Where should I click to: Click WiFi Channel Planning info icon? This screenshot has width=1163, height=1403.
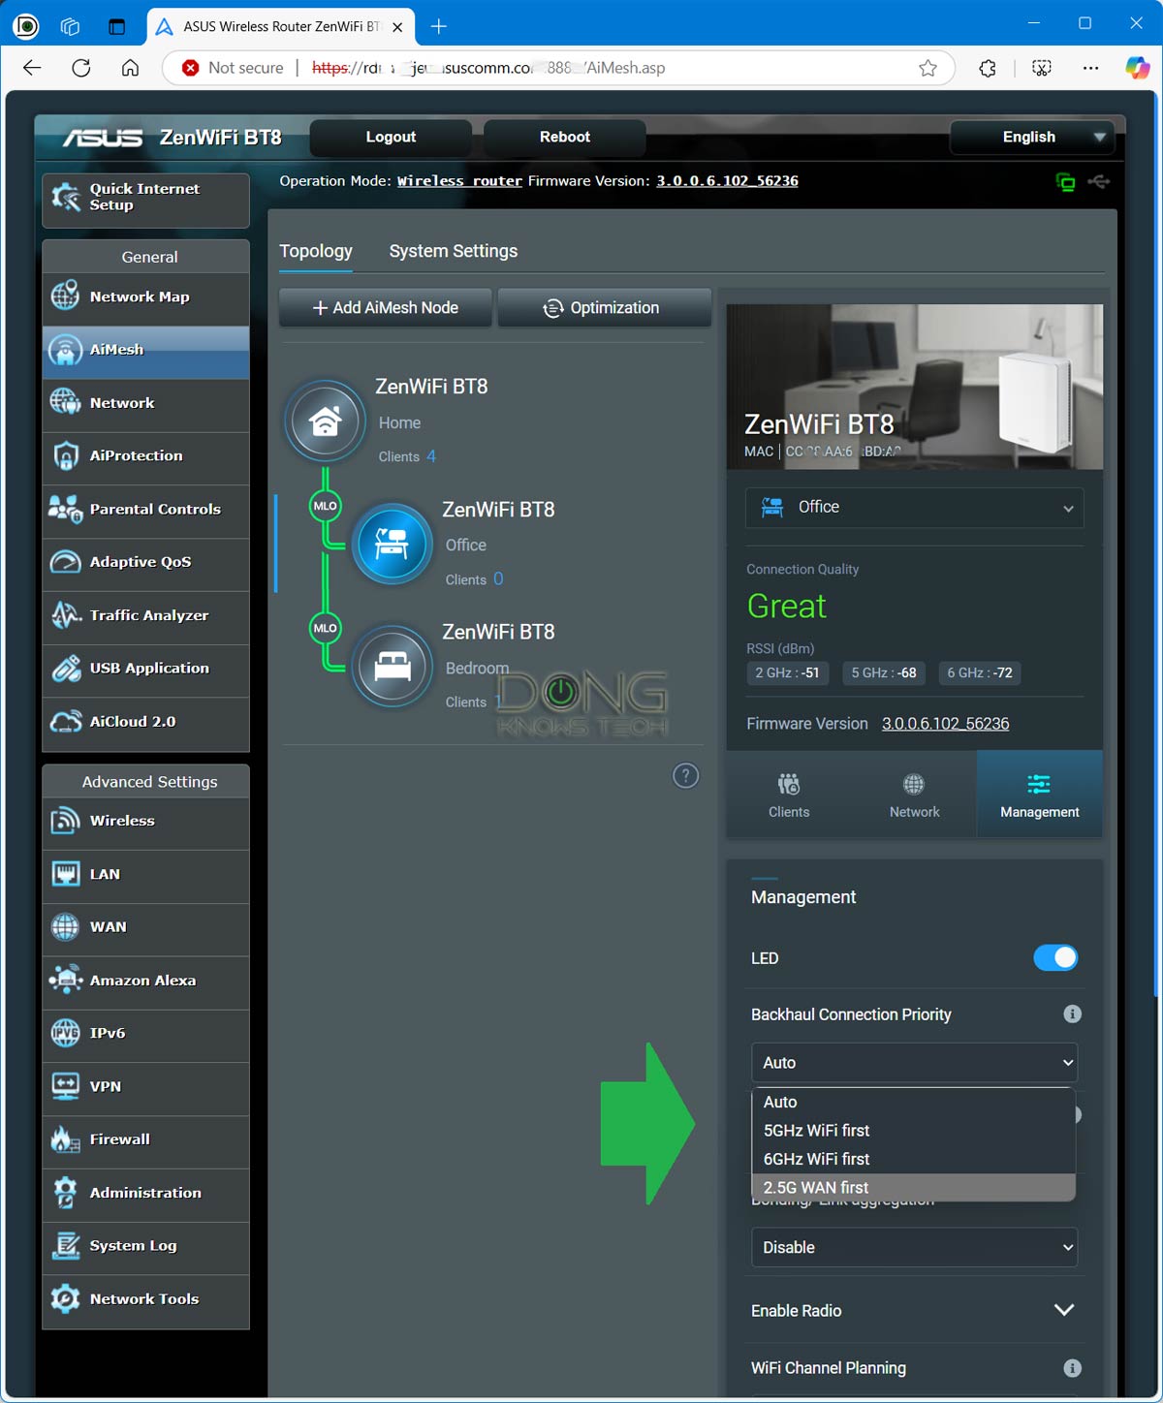(1072, 1368)
